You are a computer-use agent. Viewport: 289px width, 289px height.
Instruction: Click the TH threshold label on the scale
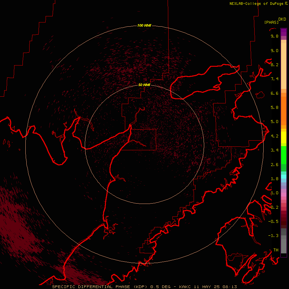276,250
